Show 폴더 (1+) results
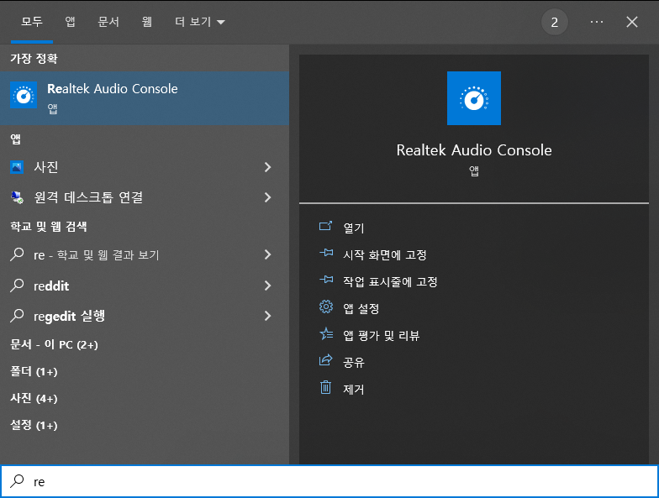659x498 pixels. click(x=34, y=371)
